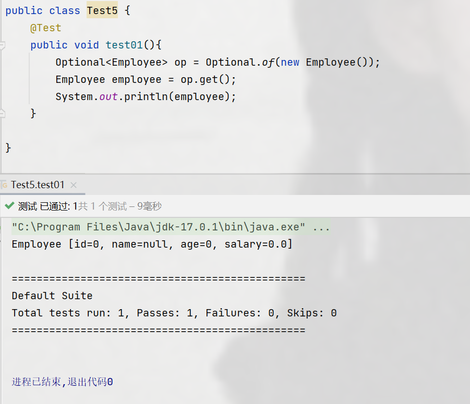Viewport: 470px width, 404px height.
Task: Click the java.exe command line in console
Action: tap(171, 227)
